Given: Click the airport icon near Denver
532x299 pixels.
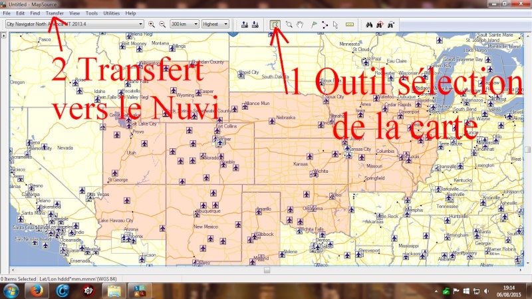Looking at the screenshot, I should pyautogui.click(x=220, y=144).
